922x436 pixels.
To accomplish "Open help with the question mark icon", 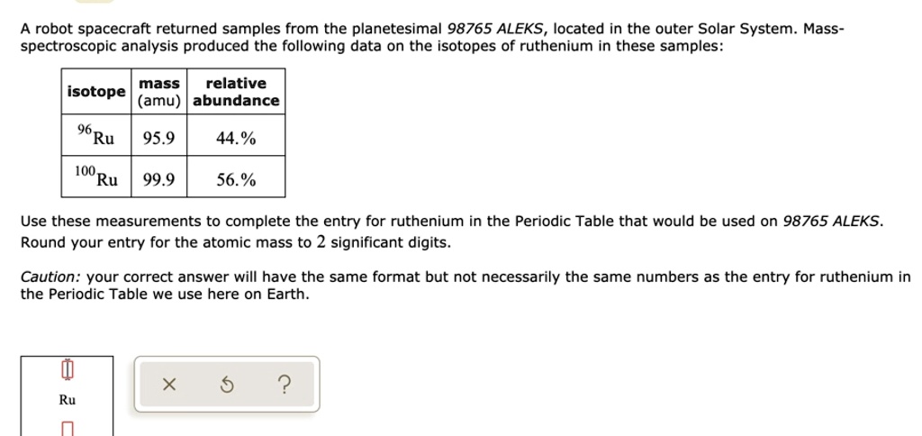I will [285, 386].
